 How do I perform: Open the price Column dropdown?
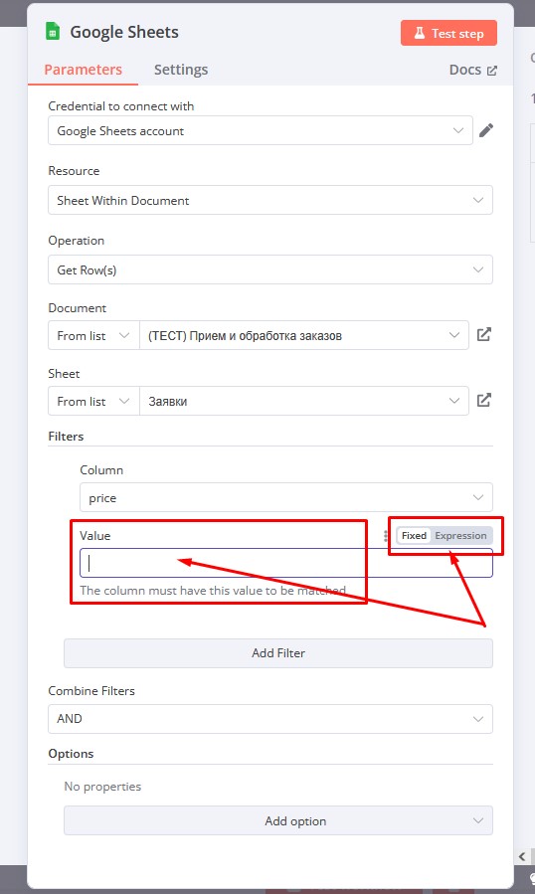click(286, 497)
